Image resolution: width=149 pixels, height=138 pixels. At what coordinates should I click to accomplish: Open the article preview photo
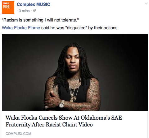pyautogui.click(x=75, y=73)
